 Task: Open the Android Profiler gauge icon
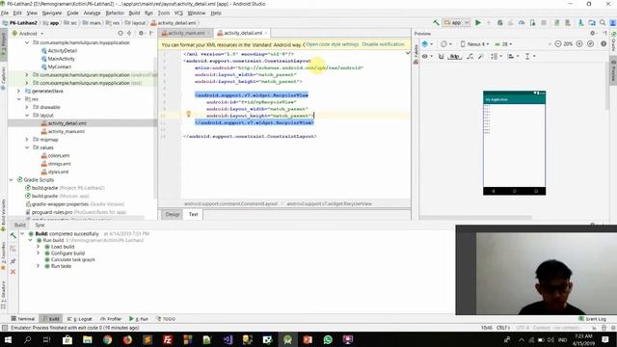point(522,23)
